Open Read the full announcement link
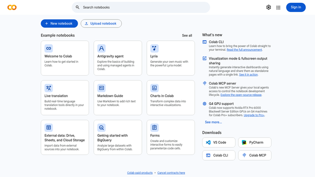The width and height of the screenshot is (315, 177). [244, 50]
